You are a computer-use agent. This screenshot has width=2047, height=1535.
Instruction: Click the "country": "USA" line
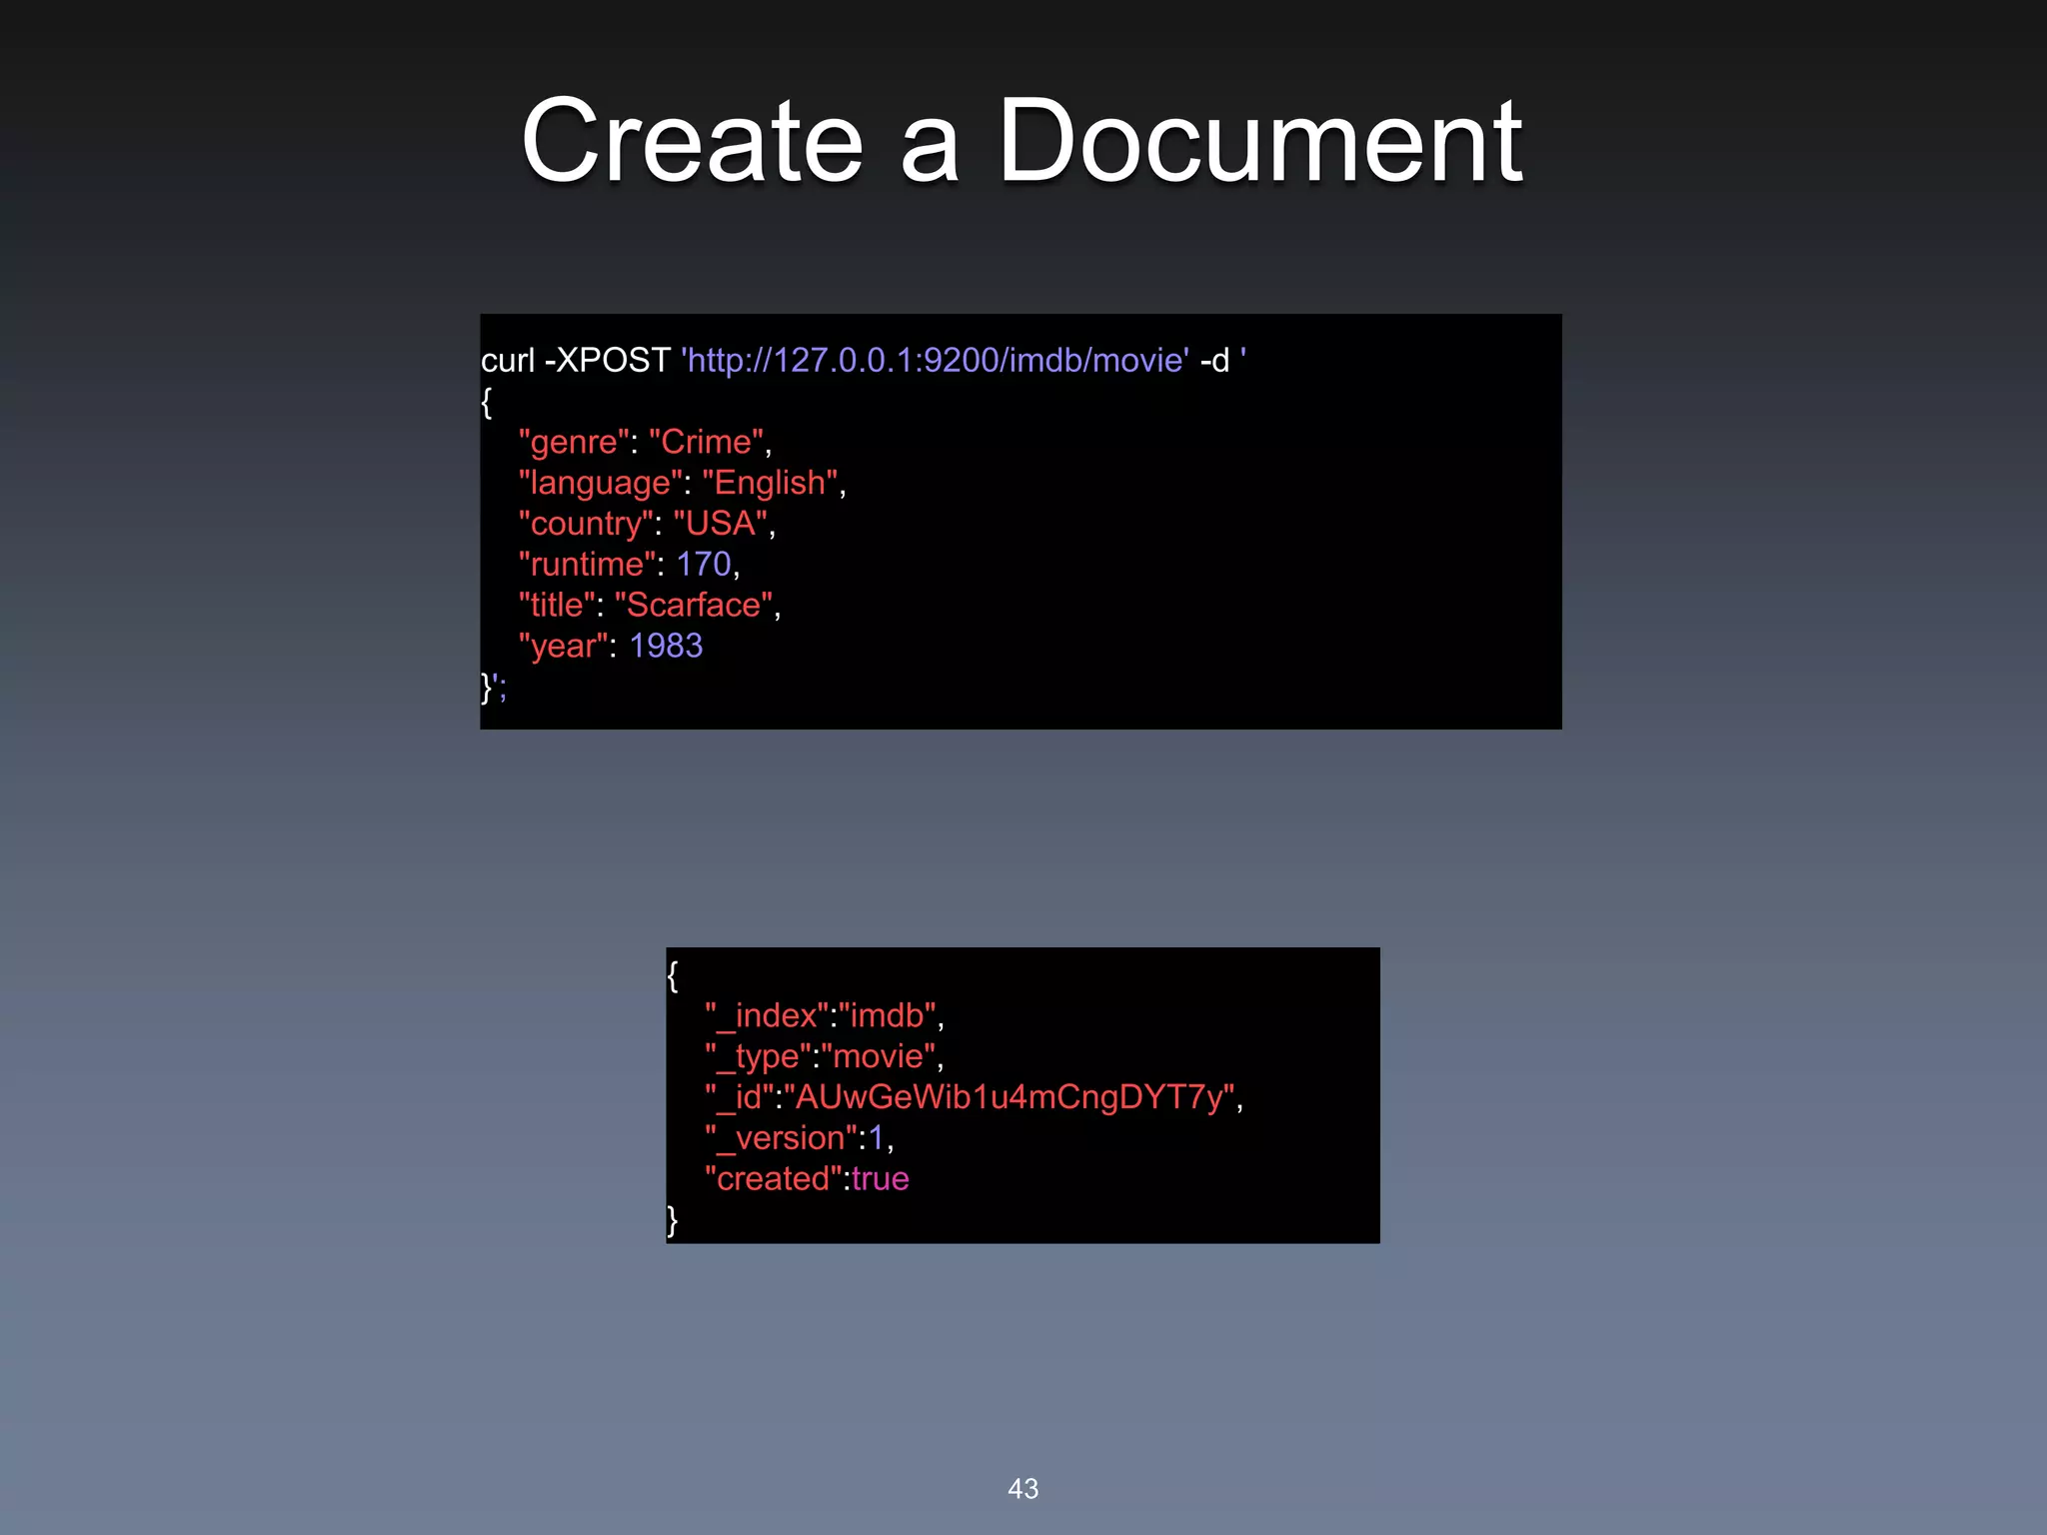[x=648, y=524]
